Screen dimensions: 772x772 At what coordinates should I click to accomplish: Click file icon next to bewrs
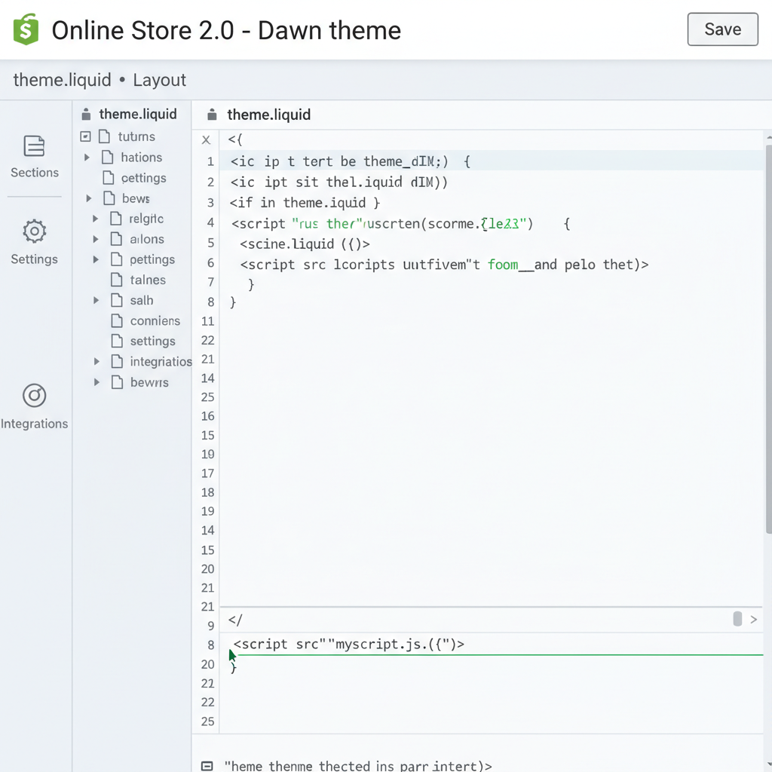point(117,382)
